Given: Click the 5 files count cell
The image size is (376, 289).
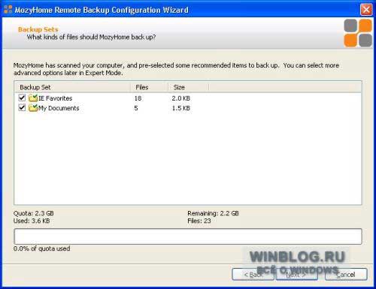Looking at the screenshot, I should [136, 108].
